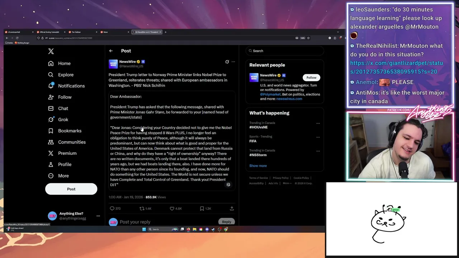Screen dimensions: 459x258
Task: Click the repost icon
Action: click(142, 209)
